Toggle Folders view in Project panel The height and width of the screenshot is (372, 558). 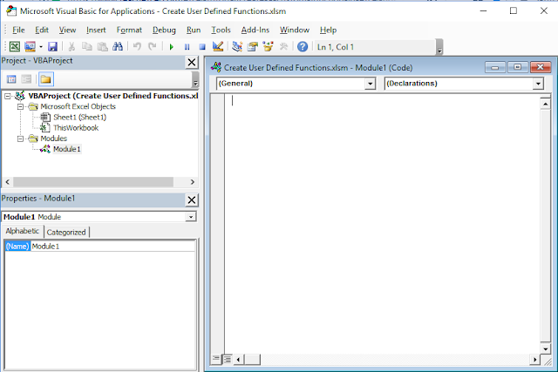point(45,79)
